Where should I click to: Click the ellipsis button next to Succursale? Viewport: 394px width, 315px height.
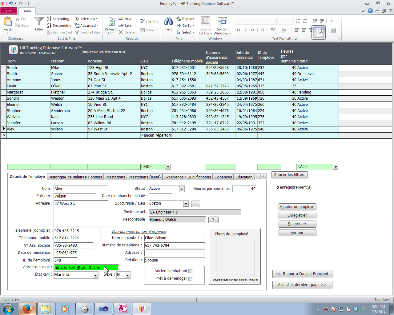click(195, 204)
